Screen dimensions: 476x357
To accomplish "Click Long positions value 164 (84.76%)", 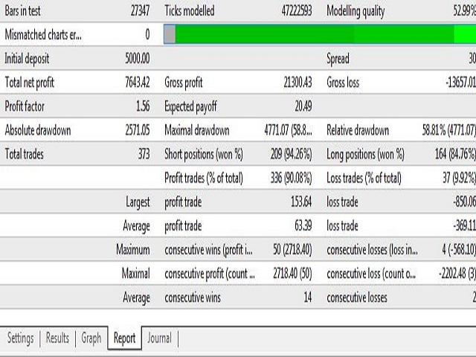I will pos(455,154).
